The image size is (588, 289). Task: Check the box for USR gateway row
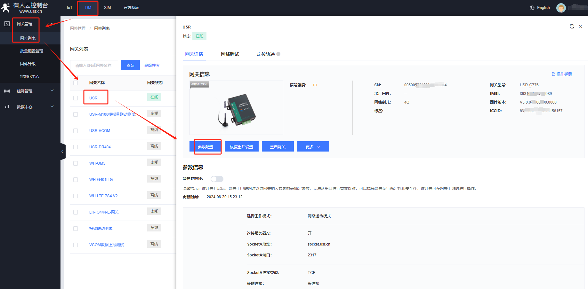76,98
